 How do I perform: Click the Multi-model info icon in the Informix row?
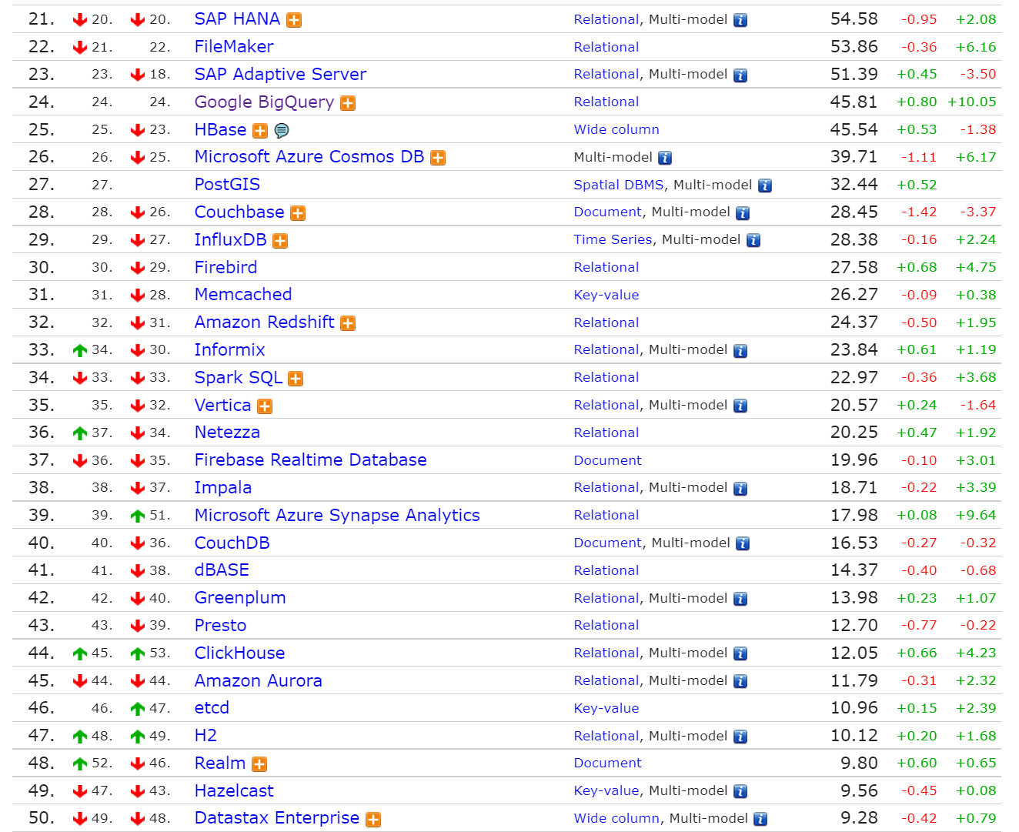pyautogui.click(x=740, y=351)
